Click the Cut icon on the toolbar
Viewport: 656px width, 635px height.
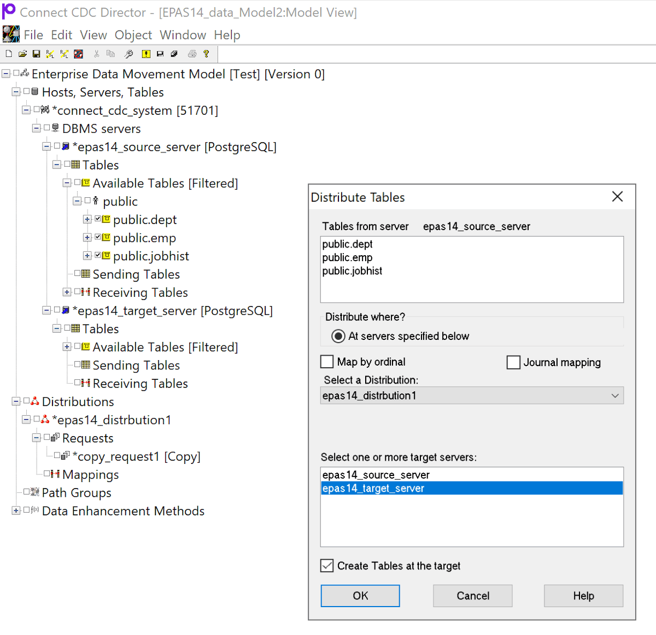point(96,54)
